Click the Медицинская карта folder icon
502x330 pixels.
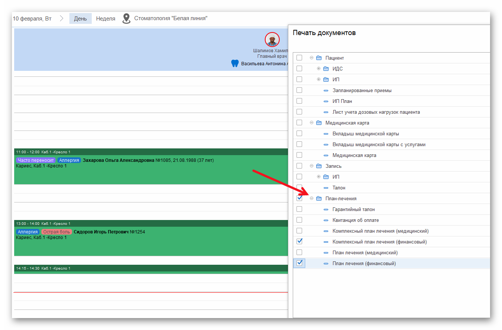(319, 123)
